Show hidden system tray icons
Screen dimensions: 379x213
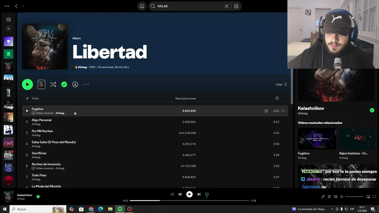pos(332,209)
